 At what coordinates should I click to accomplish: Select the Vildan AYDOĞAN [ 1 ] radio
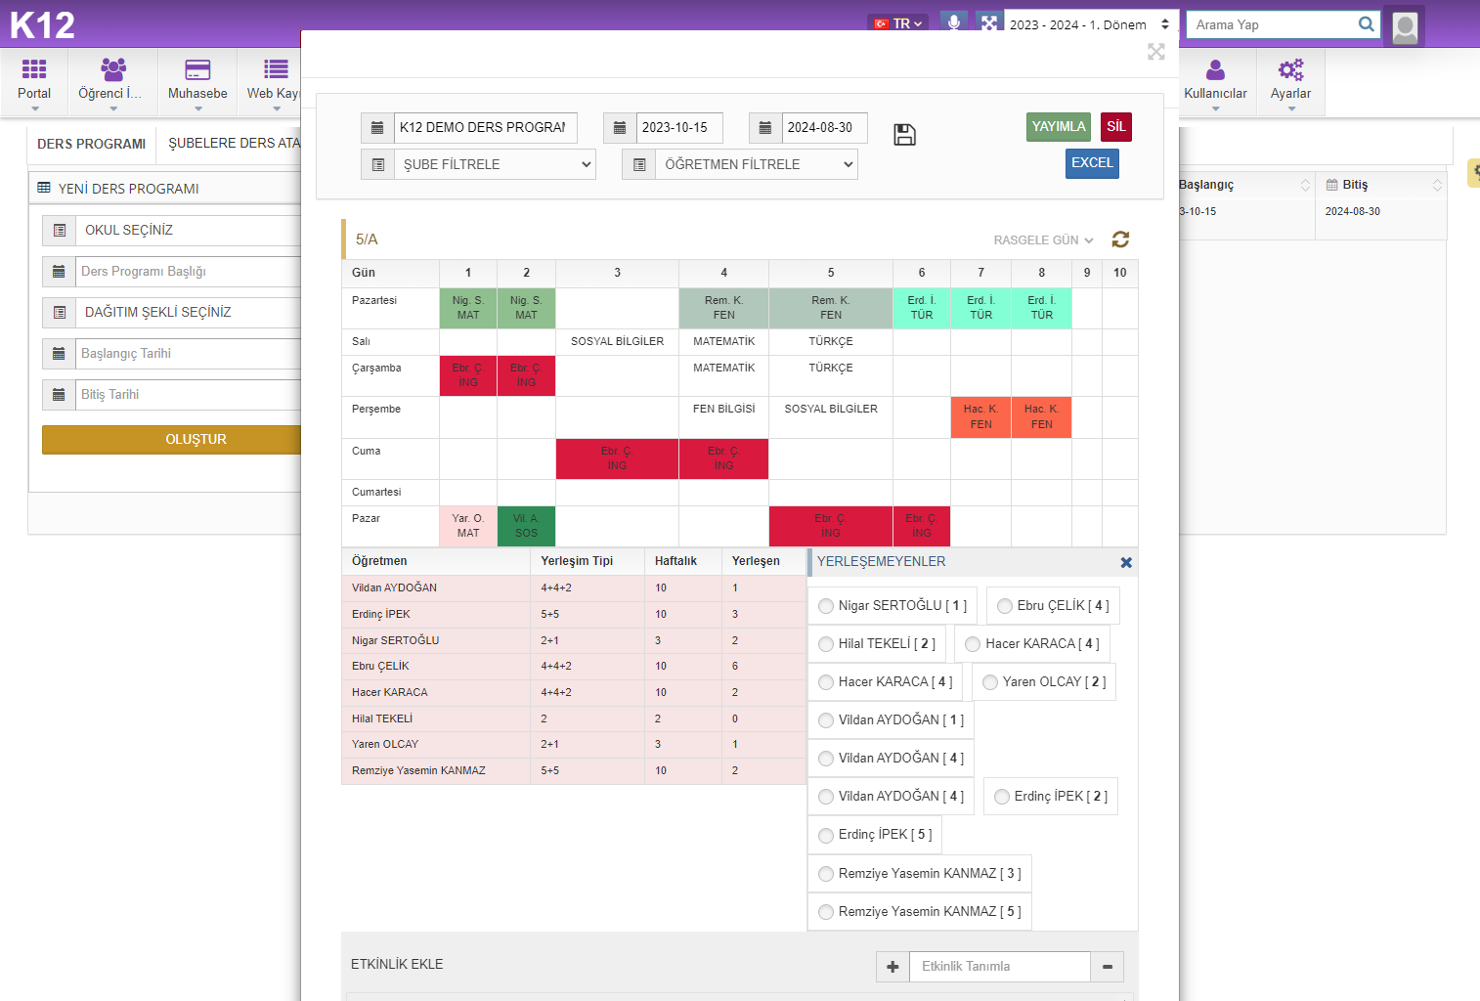click(x=826, y=720)
